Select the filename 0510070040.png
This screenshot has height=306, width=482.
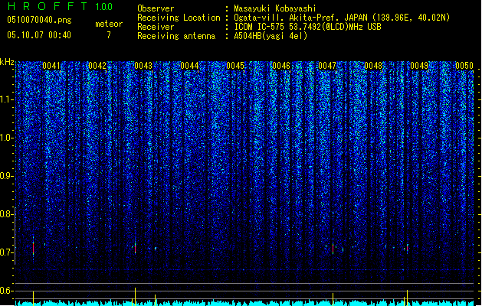click(39, 20)
